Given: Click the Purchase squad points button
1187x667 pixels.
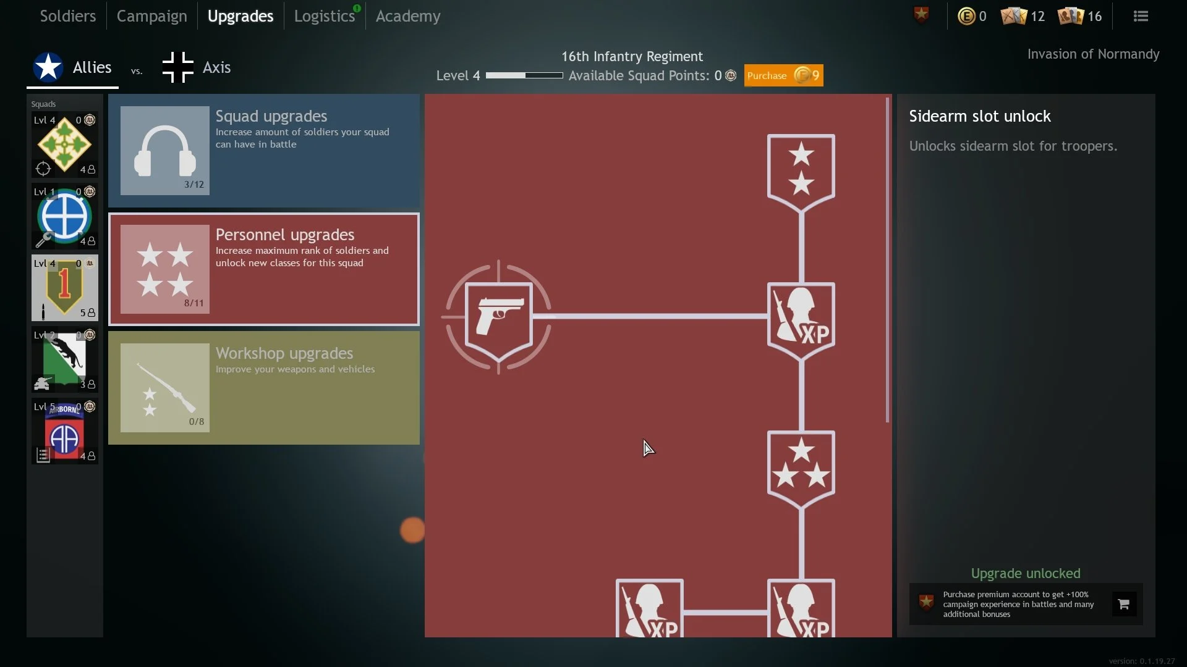Looking at the screenshot, I should tap(783, 75).
